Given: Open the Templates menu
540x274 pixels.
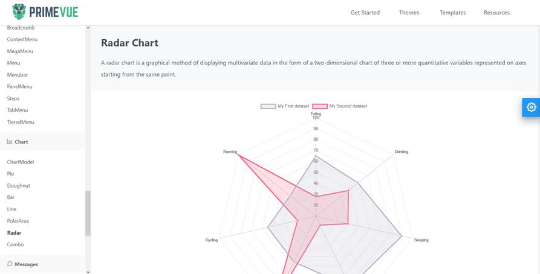Looking at the screenshot, I should point(452,13).
